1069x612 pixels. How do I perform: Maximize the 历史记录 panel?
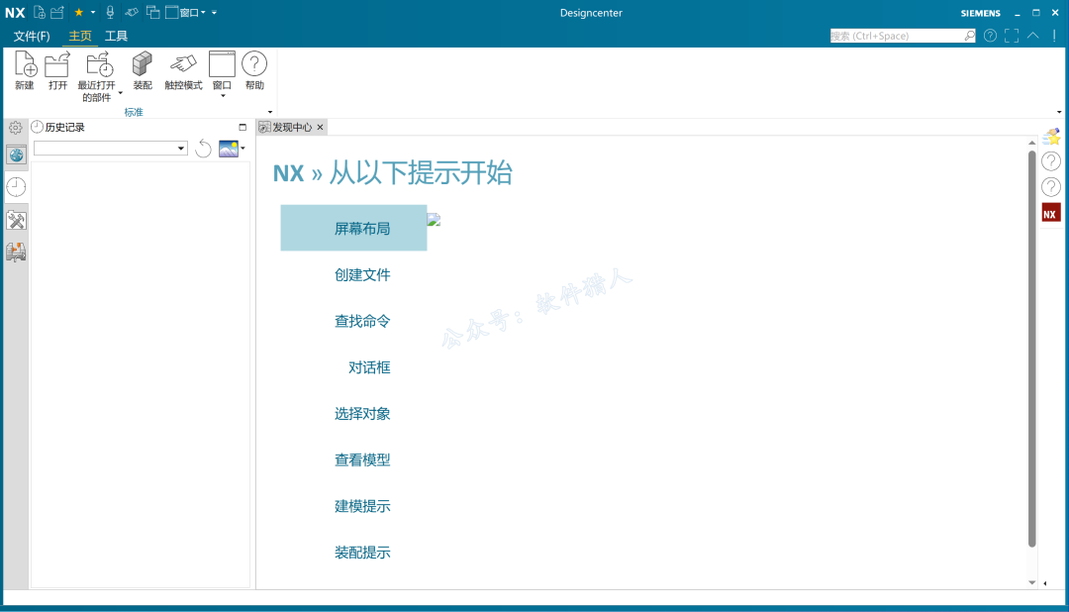point(243,127)
